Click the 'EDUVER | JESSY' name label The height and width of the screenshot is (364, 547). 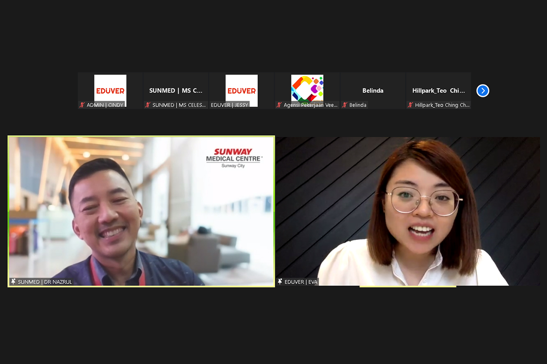[x=229, y=105]
